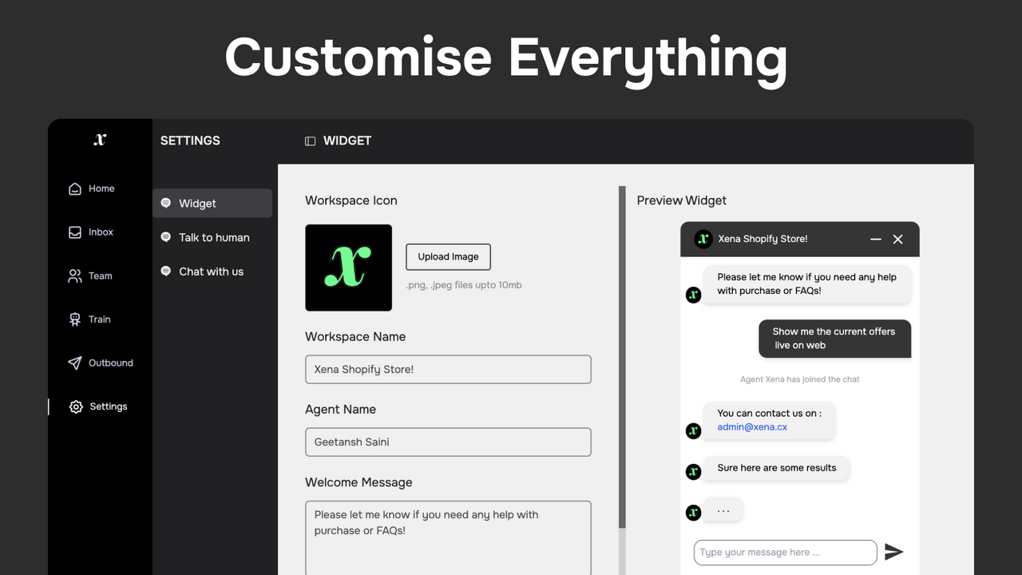
Task: Click the '.png, .jpeg files upto 10mb' hint
Action: [x=463, y=285]
